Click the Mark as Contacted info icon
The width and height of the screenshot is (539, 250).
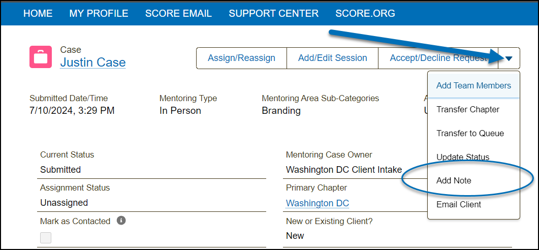pyautogui.click(x=121, y=221)
